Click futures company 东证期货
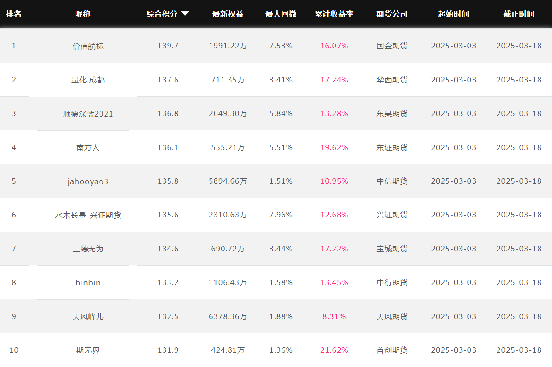Screen dimensions: 552x367 392,147
